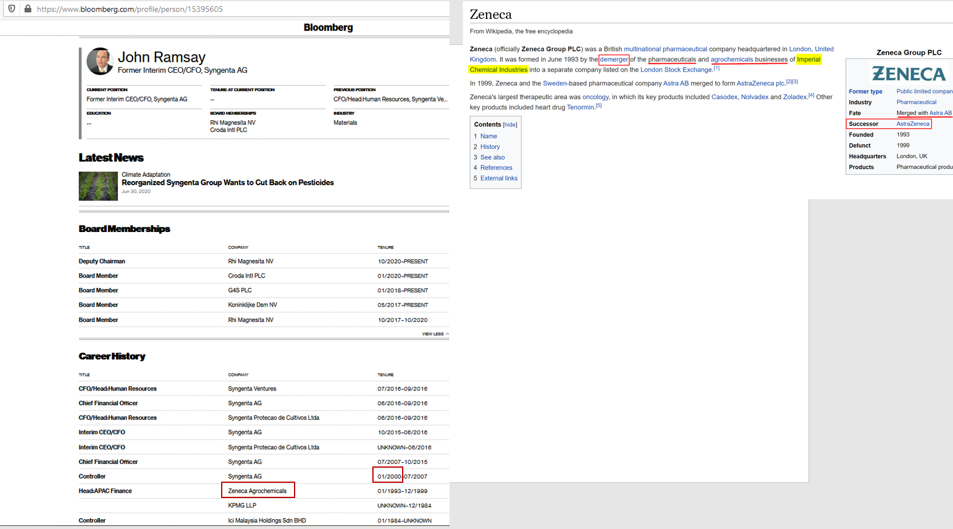Open the Bloomberg logo homepage link
Viewport: 953px width, 529px height.
(x=328, y=27)
